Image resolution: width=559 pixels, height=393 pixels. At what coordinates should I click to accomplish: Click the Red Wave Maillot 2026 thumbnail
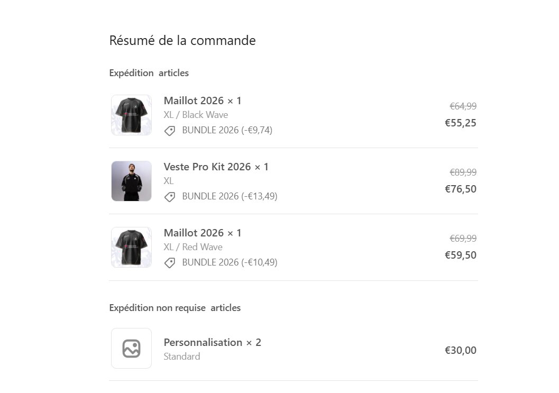131,247
